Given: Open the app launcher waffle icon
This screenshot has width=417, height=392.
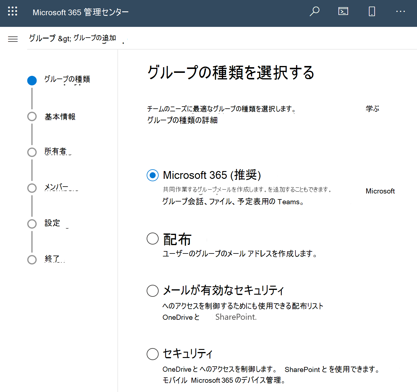Looking at the screenshot, I should (x=13, y=11).
